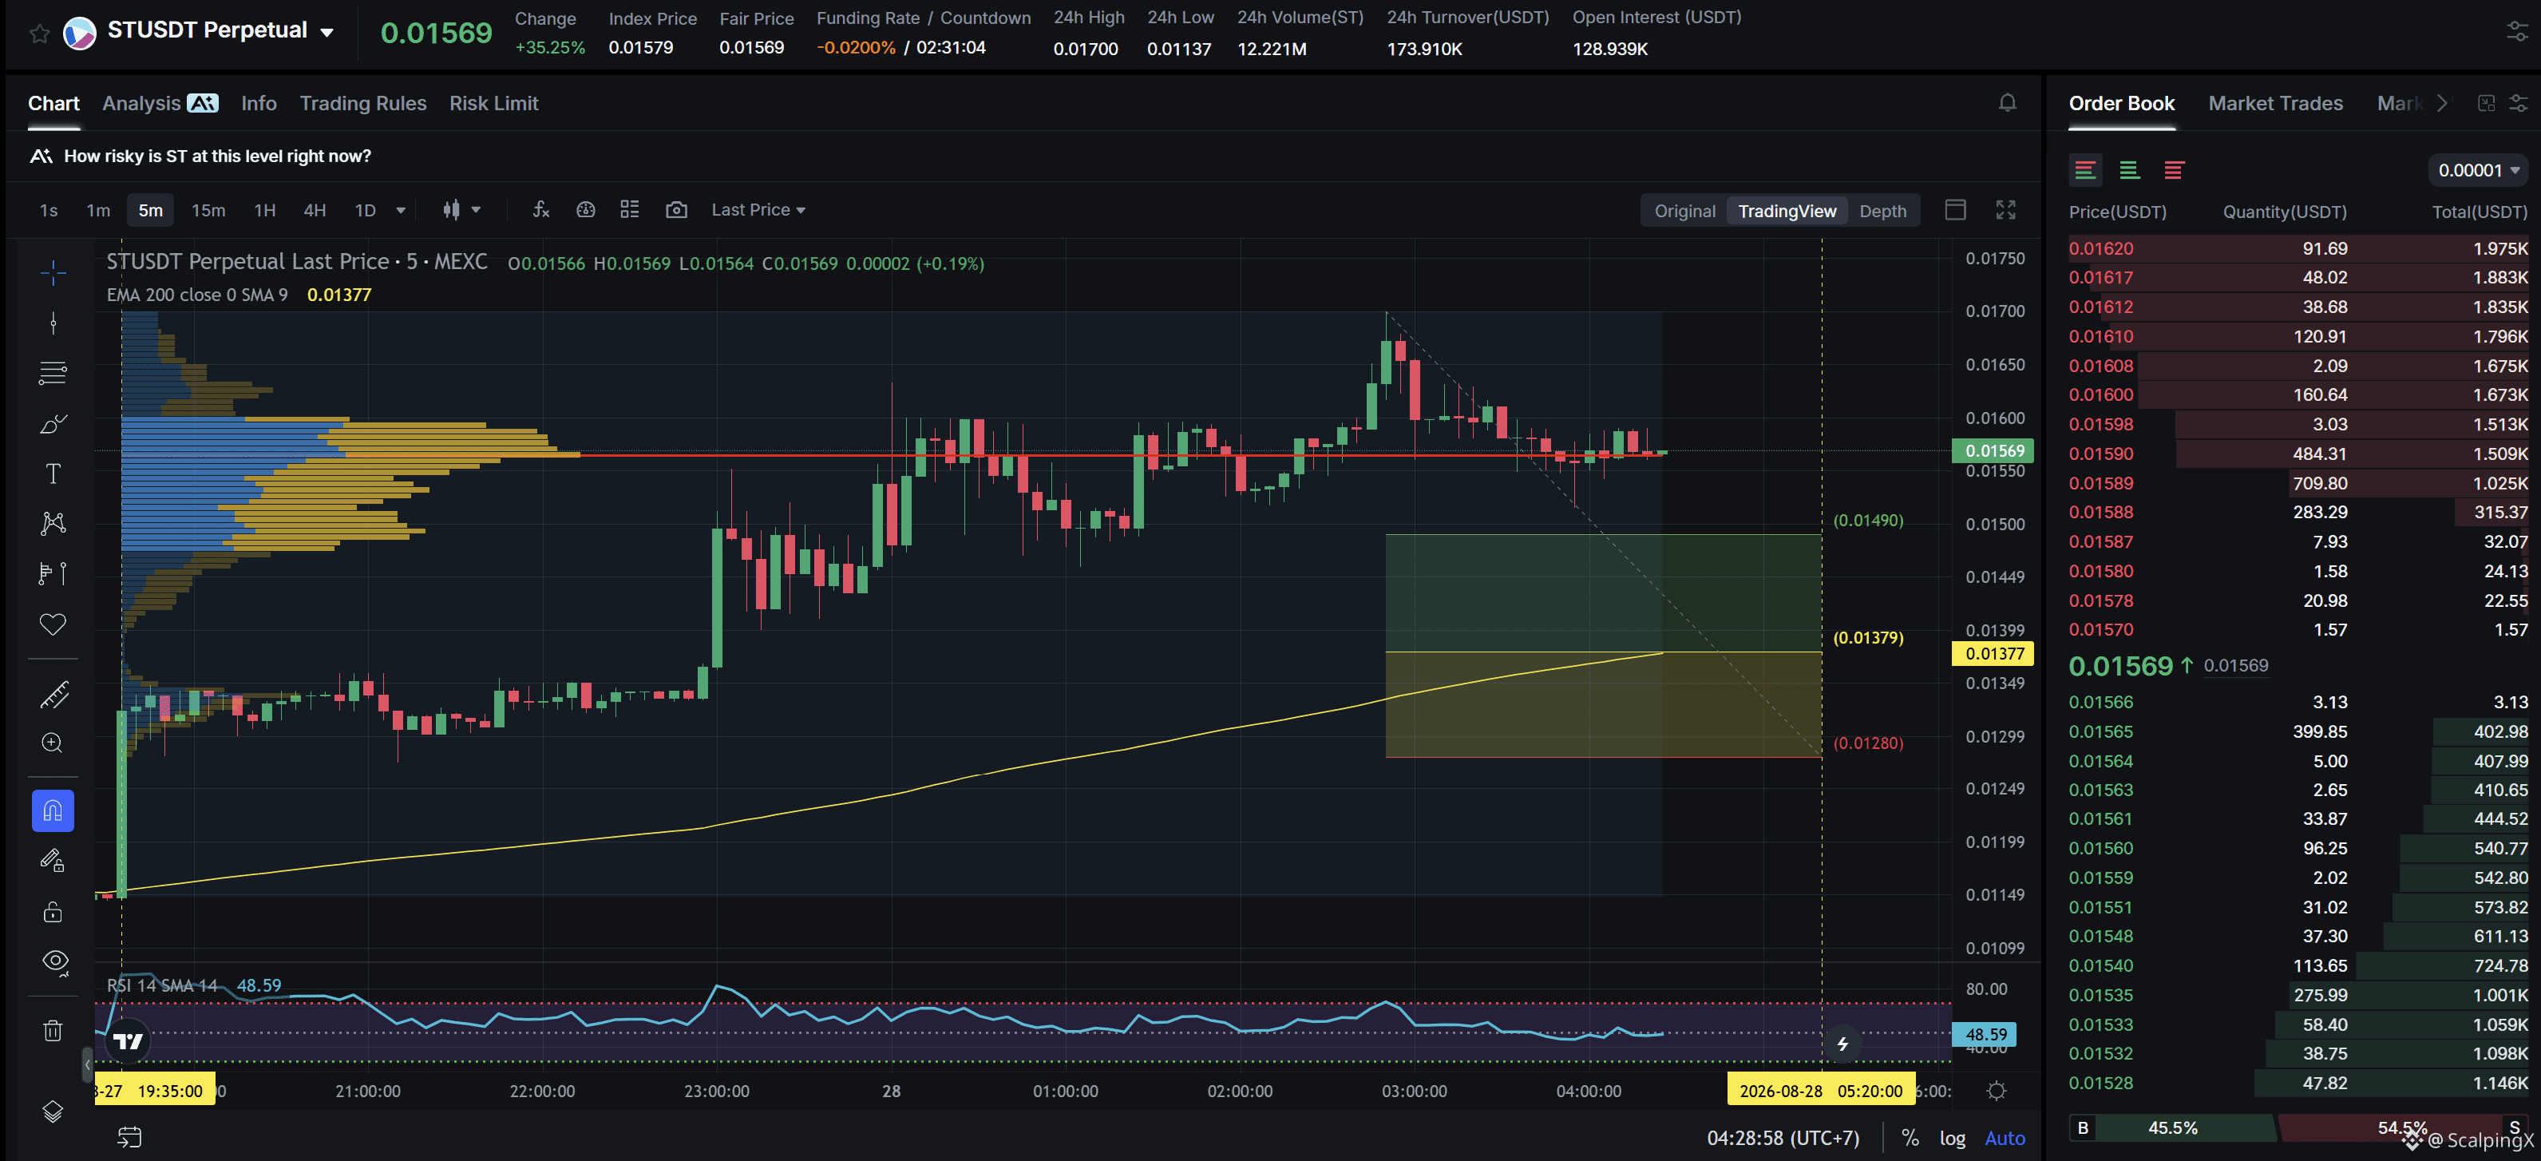2541x1161 pixels.
Task: Click the drawing tools palette icon
Action: click(586, 209)
